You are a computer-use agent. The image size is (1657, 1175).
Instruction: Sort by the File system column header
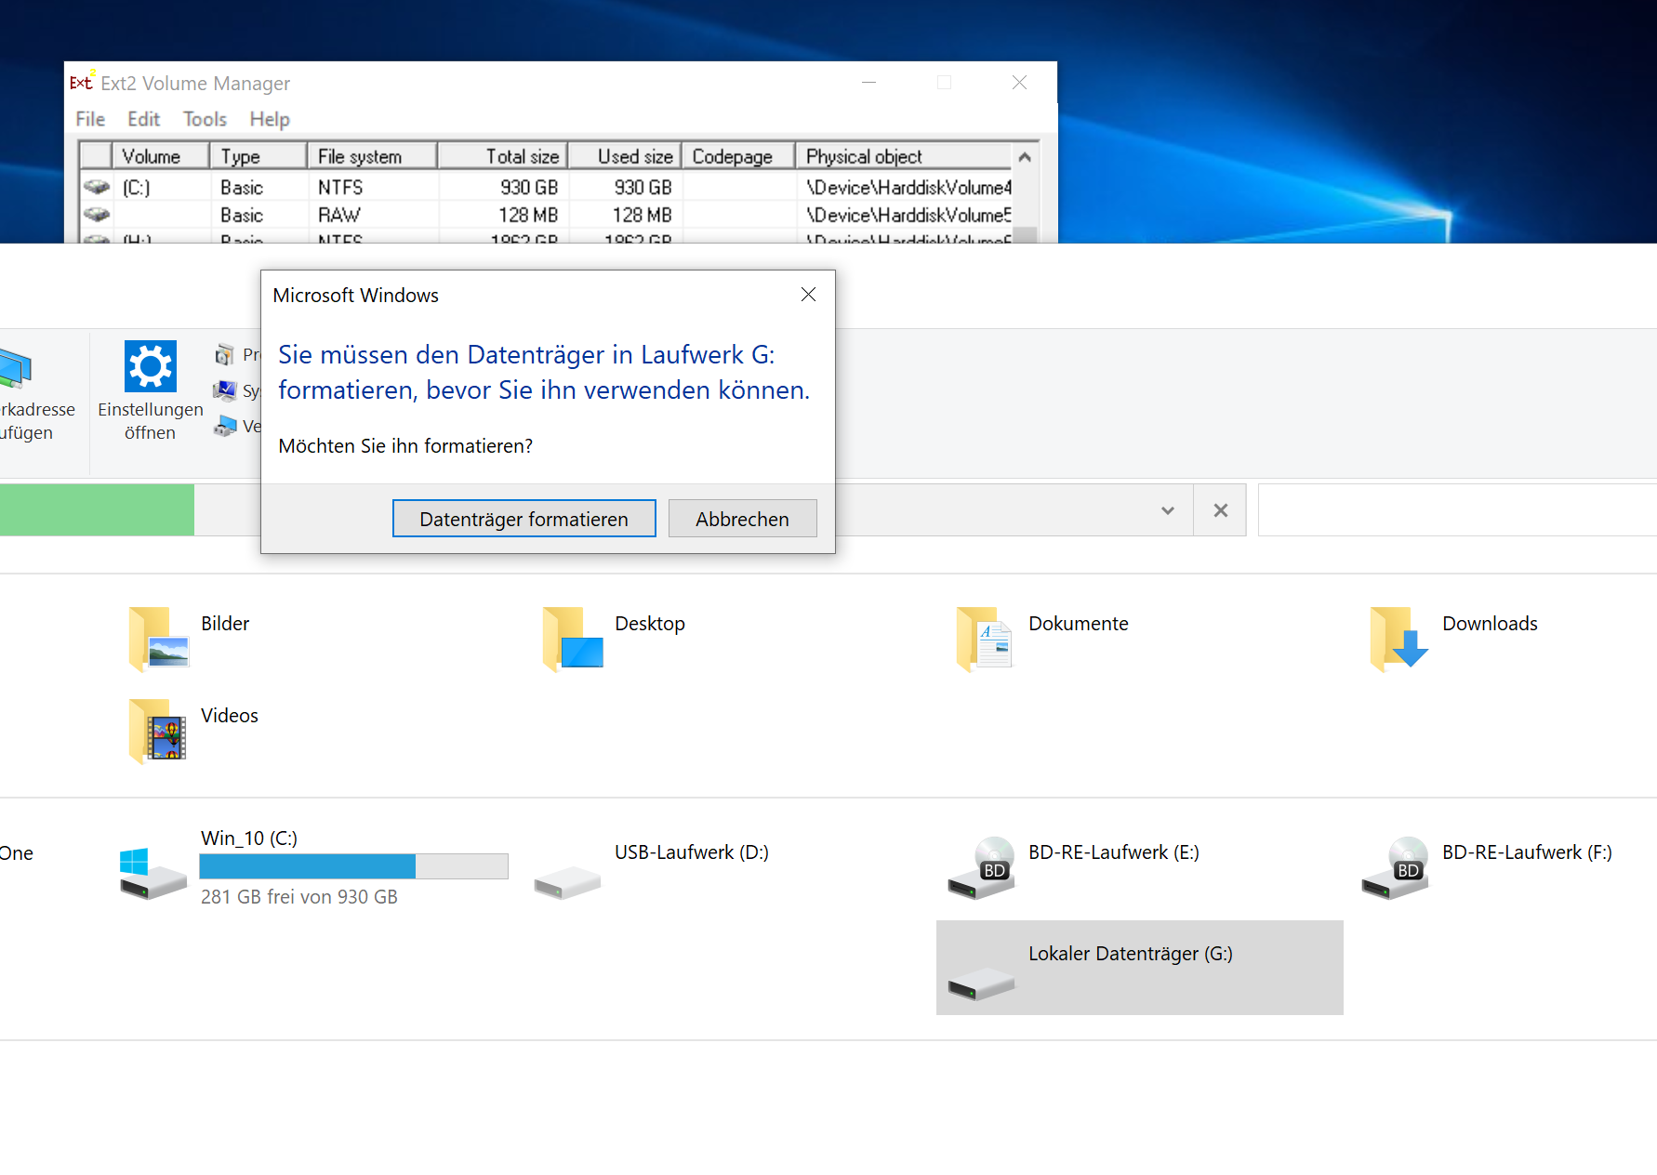pyautogui.click(x=372, y=156)
